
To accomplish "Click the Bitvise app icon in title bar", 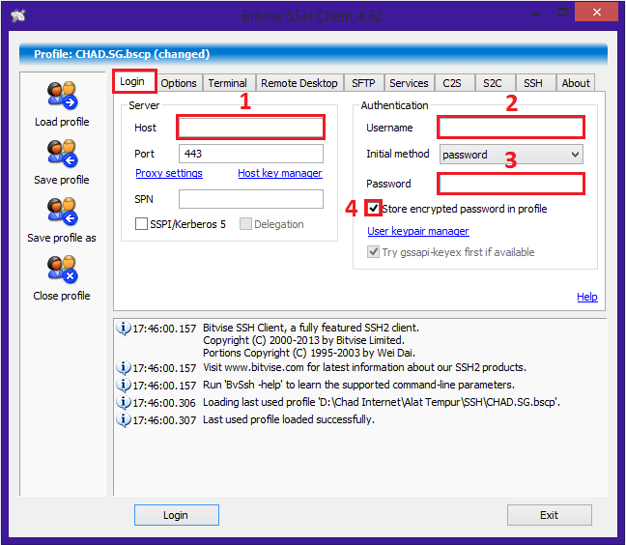I will pos(18,15).
